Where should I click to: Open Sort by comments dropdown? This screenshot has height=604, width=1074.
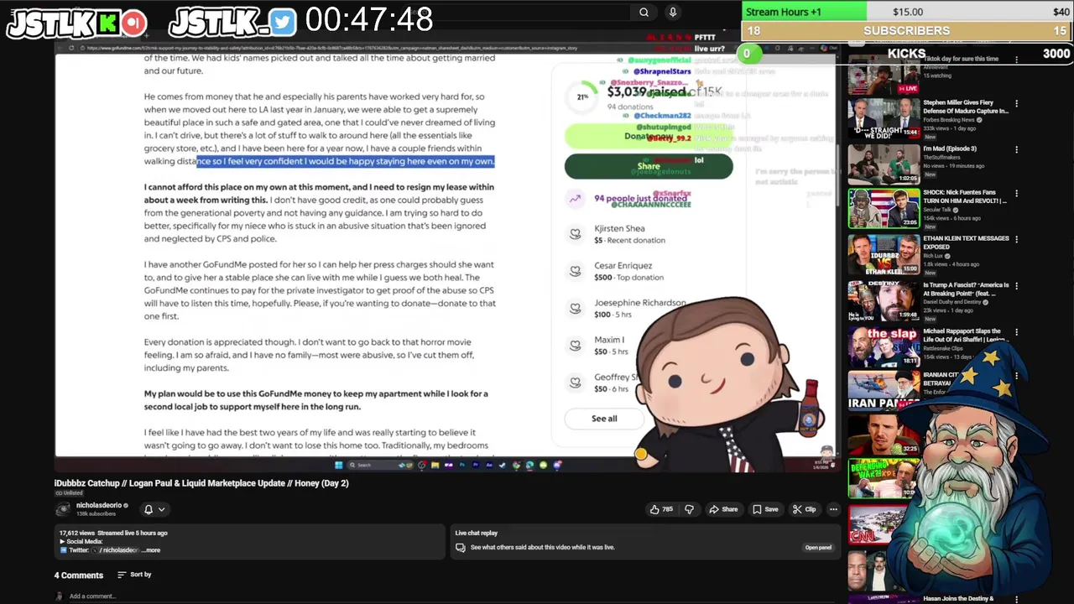coord(134,575)
